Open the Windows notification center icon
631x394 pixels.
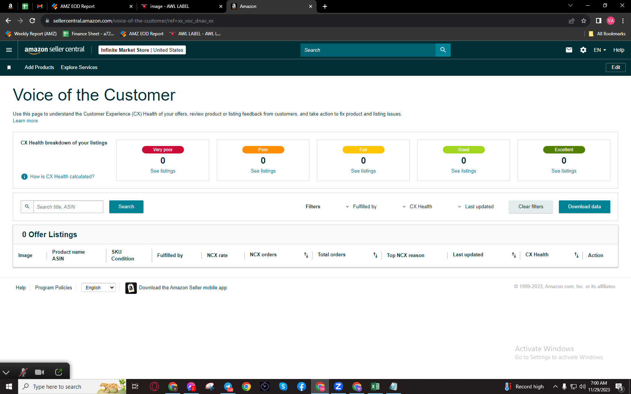coord(620,387)
